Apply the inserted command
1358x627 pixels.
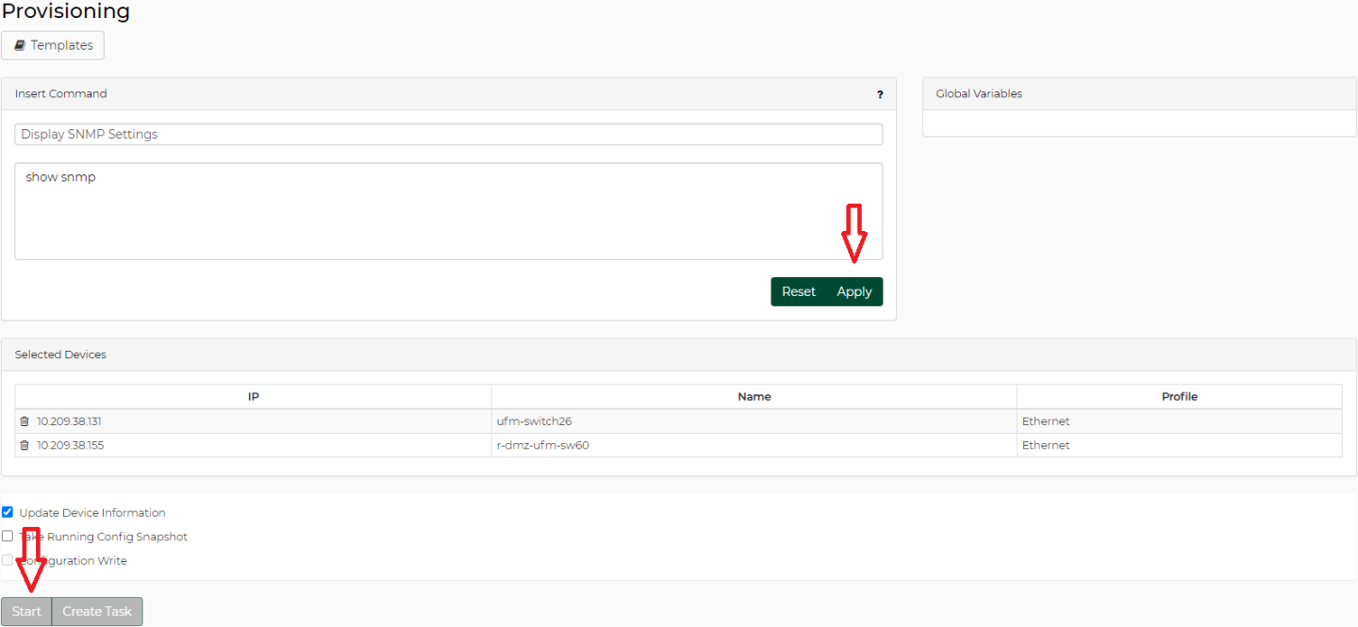pyautogui.click(x=854, y=291)
